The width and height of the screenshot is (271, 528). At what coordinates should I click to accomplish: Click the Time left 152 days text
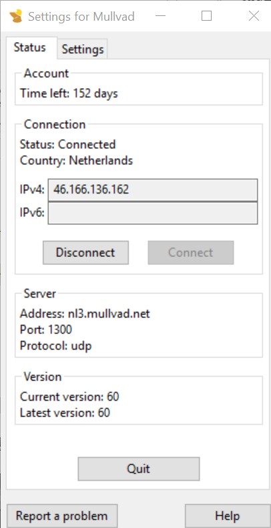click(x=69, y=93)
